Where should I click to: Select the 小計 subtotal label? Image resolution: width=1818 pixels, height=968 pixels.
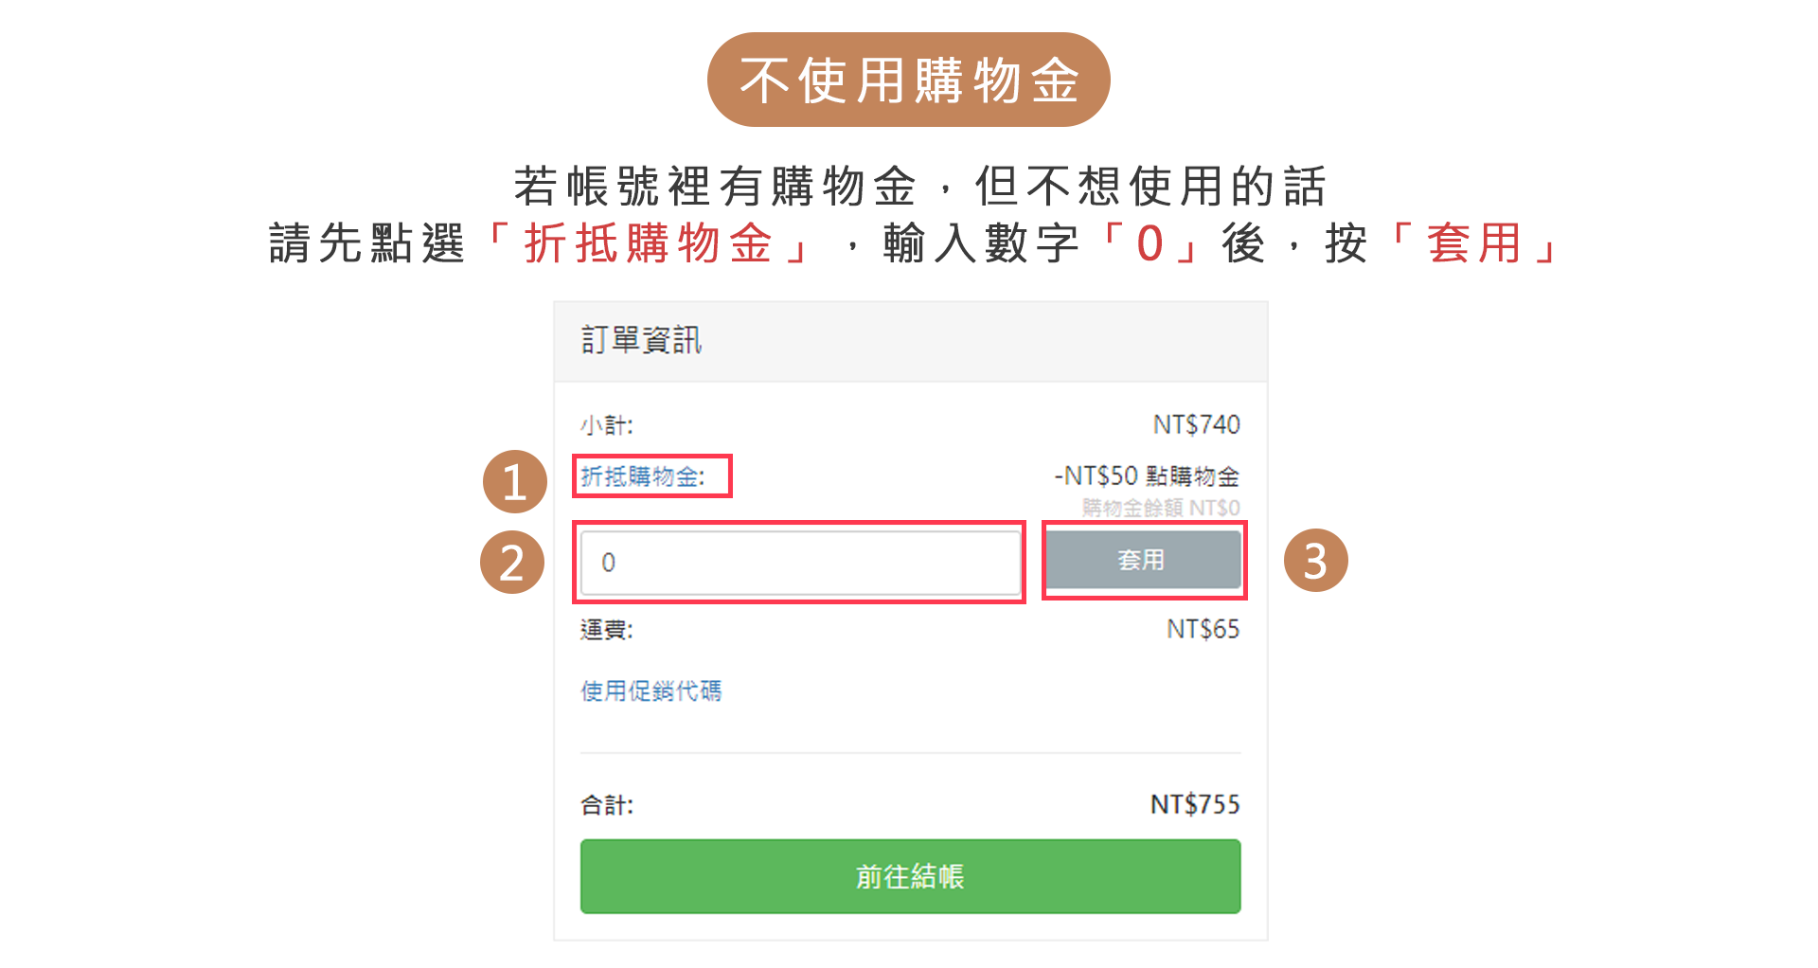tap(607, 425)
